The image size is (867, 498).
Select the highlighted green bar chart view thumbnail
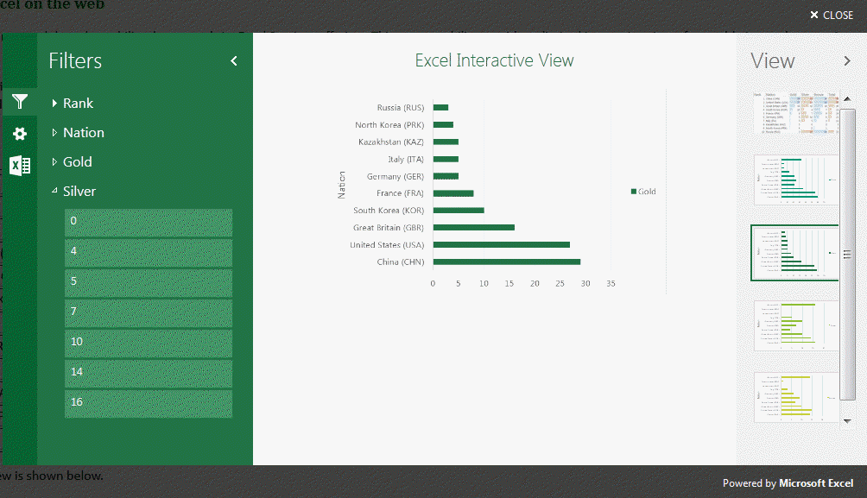794,253
